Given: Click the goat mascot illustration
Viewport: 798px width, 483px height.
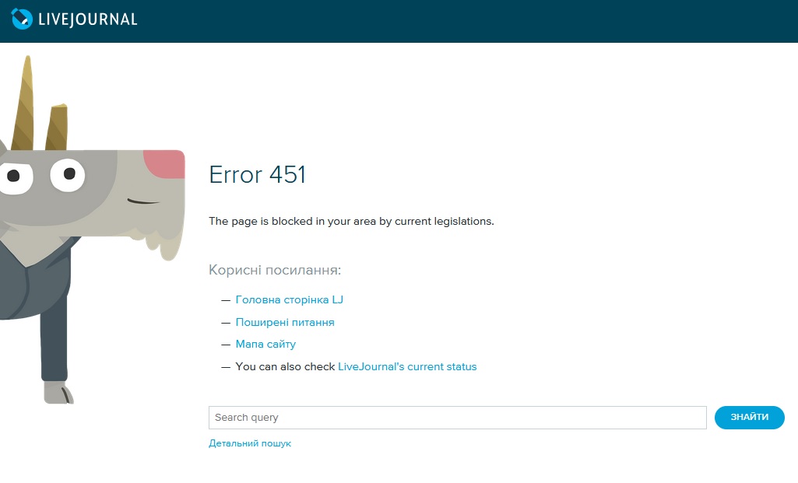Looking at the screenshot, I should (x=92, y=229).
